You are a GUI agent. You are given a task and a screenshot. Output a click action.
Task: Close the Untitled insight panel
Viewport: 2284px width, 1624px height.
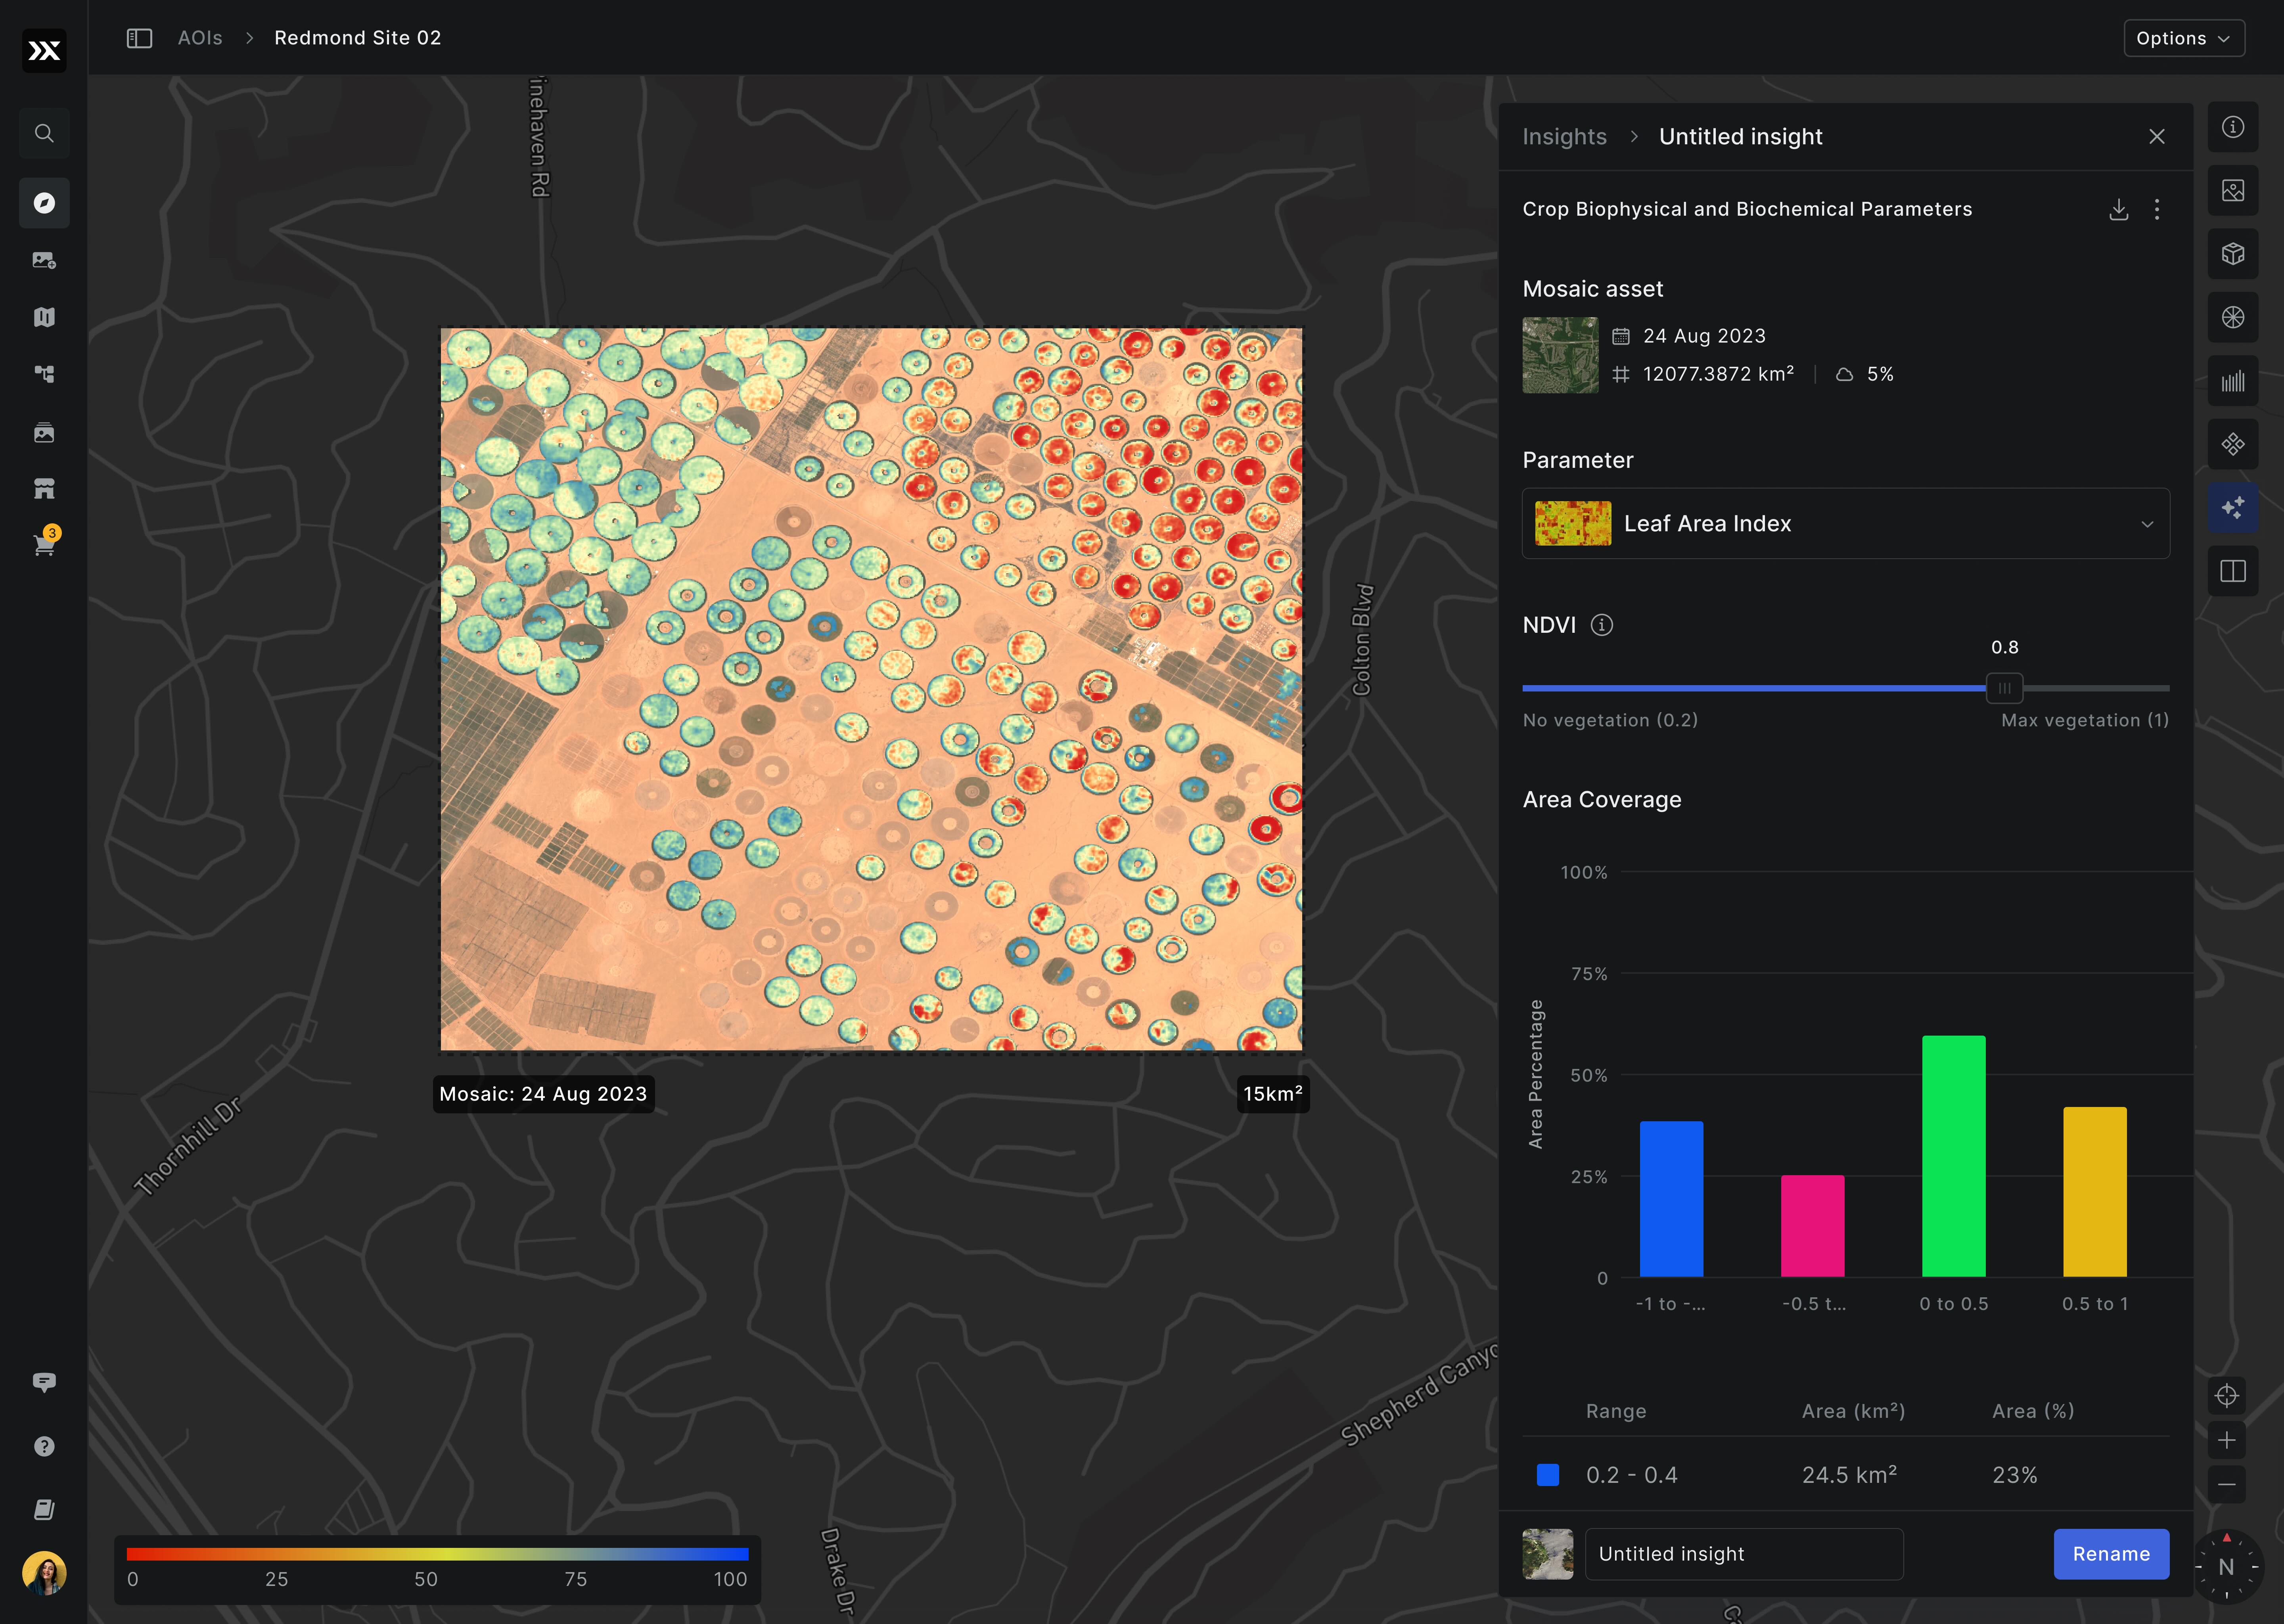[x=2157, y=136]
